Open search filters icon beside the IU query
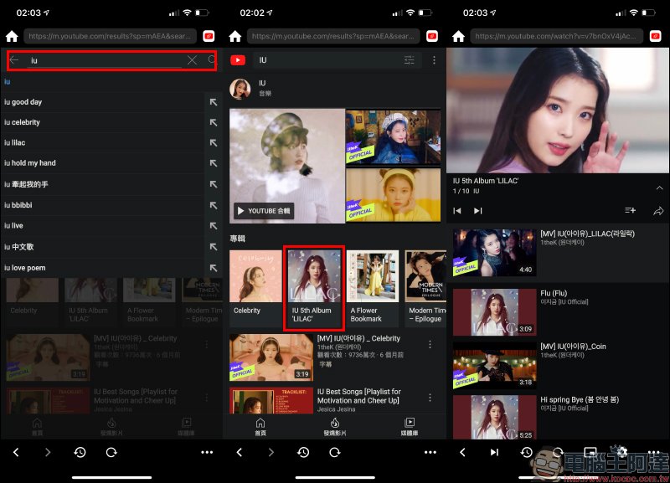This screenshot has height=483, width=670. 409,60
